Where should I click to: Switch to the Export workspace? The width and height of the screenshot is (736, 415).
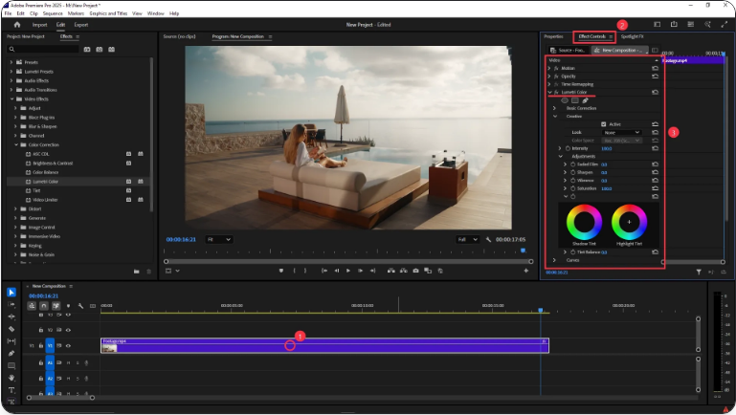pyautogui.click(x=81, y=25)
